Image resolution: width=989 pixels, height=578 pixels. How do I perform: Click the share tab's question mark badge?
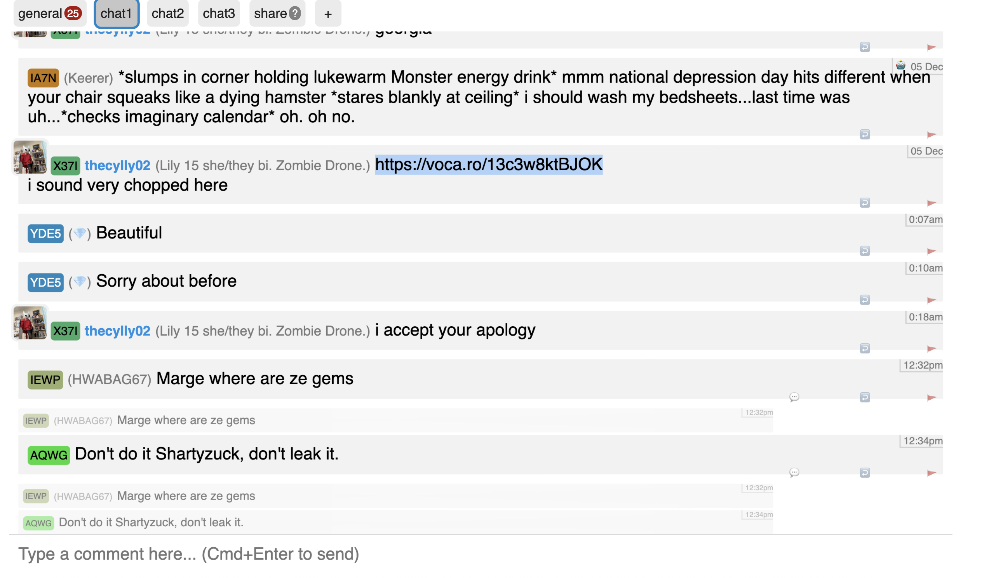pos(295,14)
